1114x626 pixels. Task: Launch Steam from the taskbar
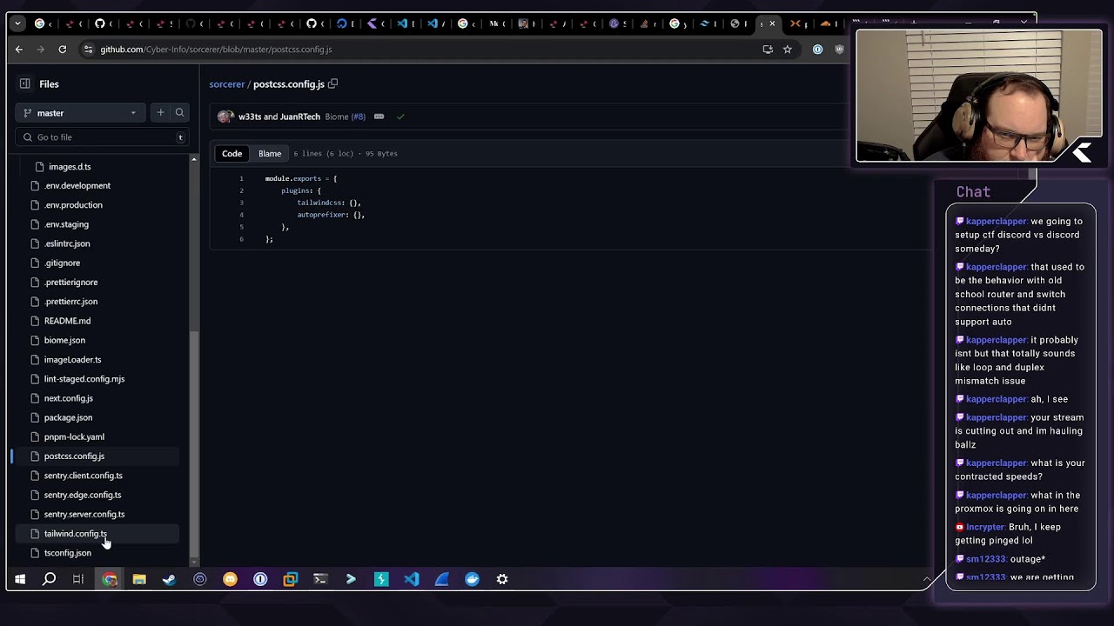click(169, 579)
